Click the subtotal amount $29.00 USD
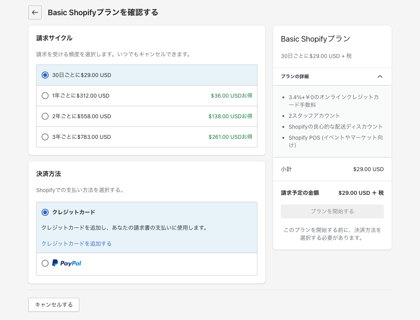Image resolution: width=420 pixels, height=320 pixels. tap(369, 169)
